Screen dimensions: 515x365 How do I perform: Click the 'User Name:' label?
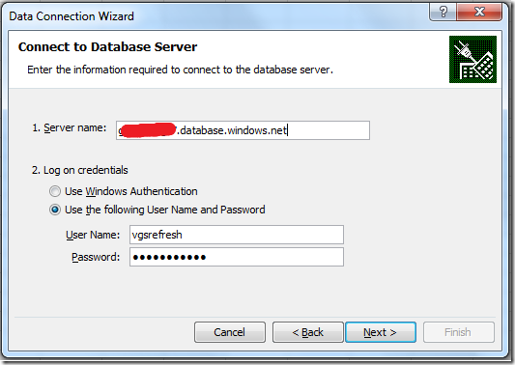pos(93,235)
